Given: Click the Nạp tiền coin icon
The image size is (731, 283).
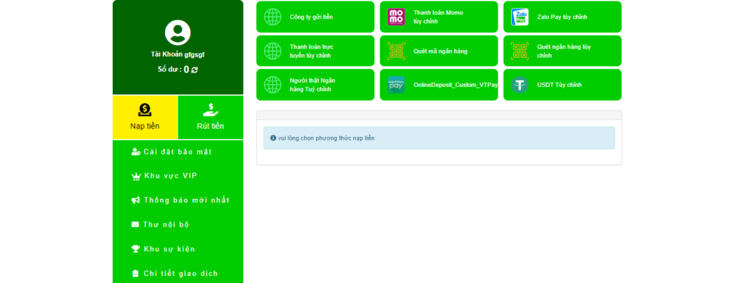Looking at the screenshot, I should 145,110.
